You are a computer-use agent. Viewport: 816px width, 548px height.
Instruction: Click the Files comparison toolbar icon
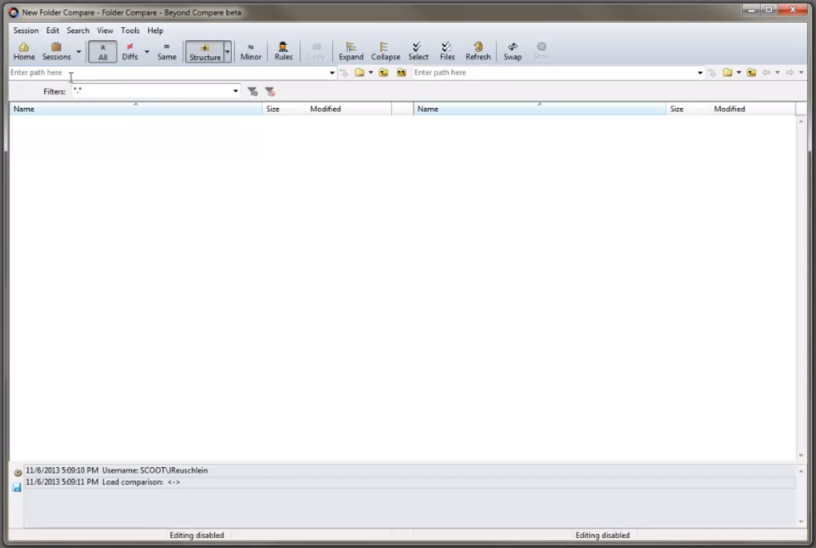(x=446, y=49)
